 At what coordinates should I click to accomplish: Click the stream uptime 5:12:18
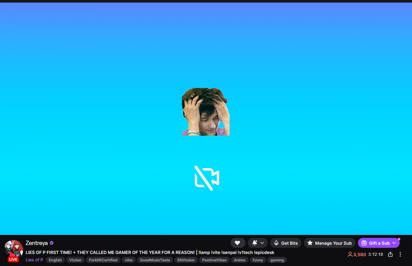click(x=376, y=255)
